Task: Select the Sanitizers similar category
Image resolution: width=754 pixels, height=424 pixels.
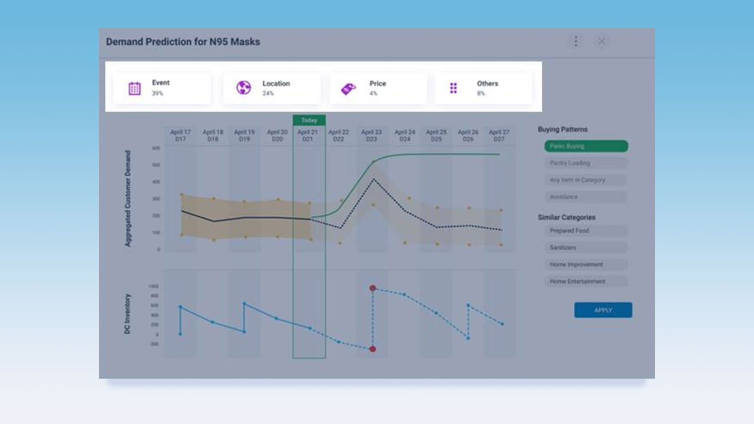Action: point(586,248)
